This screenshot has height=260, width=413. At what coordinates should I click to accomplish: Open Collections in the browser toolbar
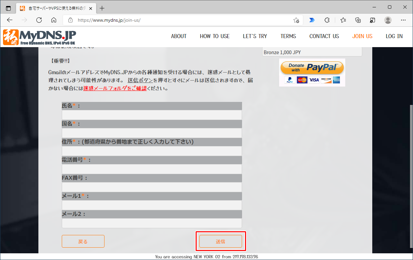coord(358,20)
